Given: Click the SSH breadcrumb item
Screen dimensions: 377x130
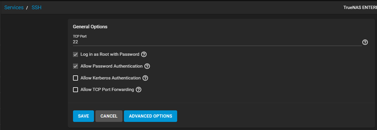Looking at the screenshot, I should click(x=36, y=8).
